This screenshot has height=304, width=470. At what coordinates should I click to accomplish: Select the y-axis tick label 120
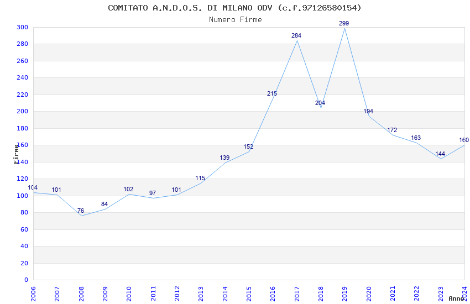point(23,179)
